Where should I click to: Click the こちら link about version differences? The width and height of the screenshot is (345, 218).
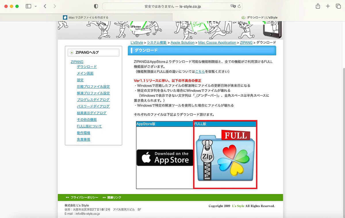point(200,71)
